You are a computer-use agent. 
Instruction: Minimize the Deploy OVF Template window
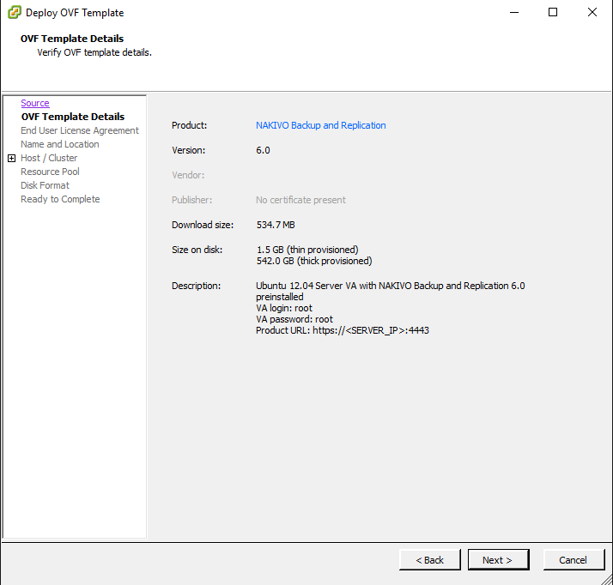coord(514,13)
